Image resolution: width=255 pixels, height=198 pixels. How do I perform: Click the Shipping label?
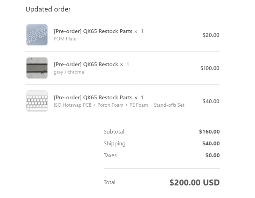(114, 144)
